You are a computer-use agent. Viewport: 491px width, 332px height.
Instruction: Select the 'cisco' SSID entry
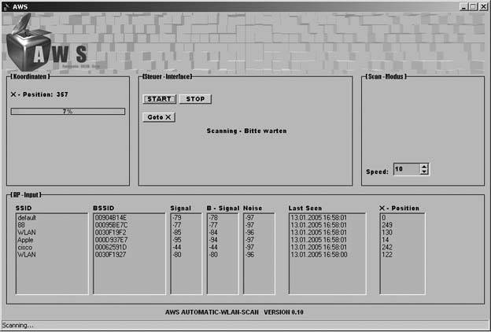tap(25, 247)
